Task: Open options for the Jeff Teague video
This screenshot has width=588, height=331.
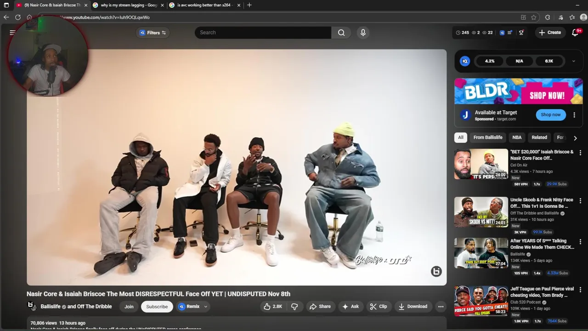Action: click(x=580, y=290)
